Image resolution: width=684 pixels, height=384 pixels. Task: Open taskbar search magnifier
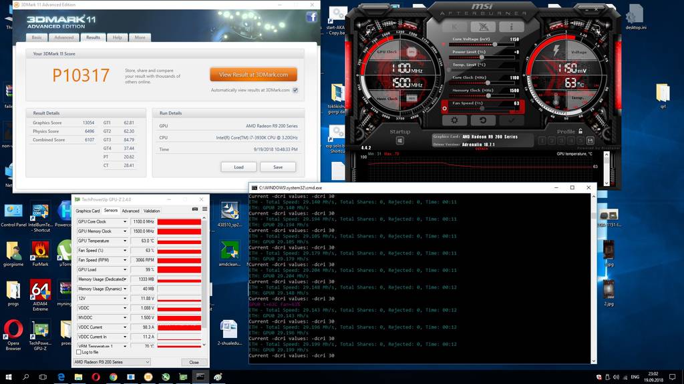click(26, 377)
